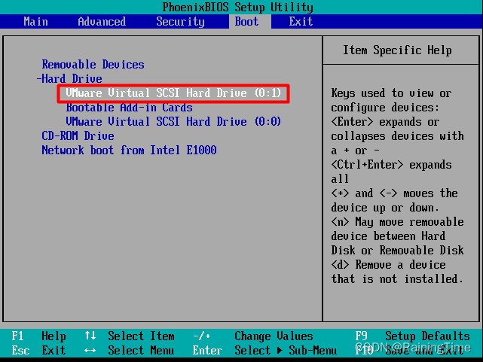Screen dimensions: 483x362
Task: Open the Main menu tab
Action: (35, 22)
